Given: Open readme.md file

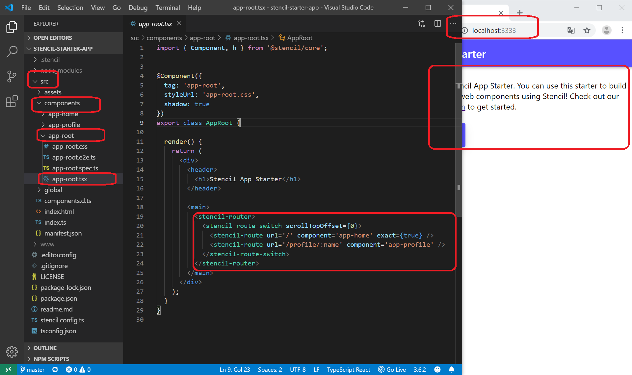Looking at the screenshot, I should [x=73, y=309].
